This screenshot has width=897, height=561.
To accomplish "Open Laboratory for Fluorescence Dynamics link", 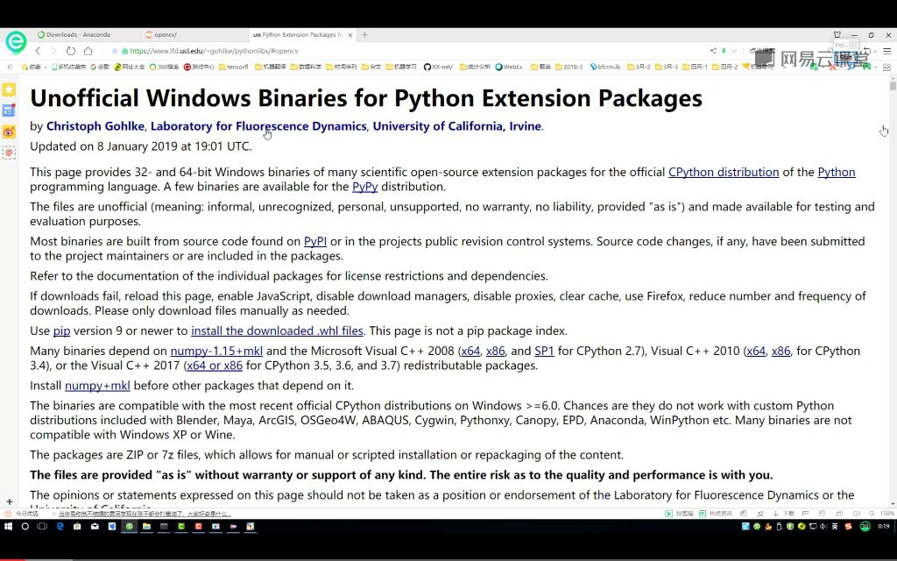I will pyautogui.click(x=258, y=126).
